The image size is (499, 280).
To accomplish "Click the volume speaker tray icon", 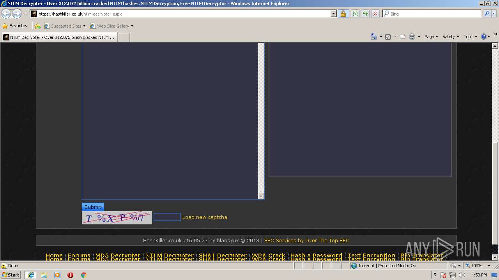I will 462,275.
